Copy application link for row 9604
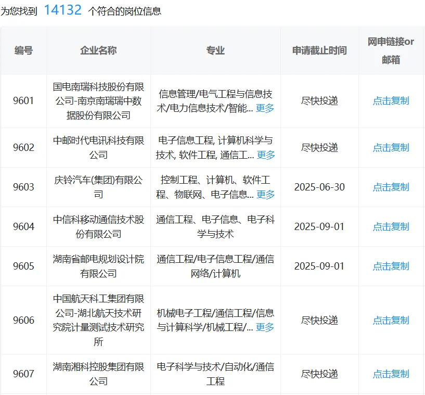 [391, 227]
